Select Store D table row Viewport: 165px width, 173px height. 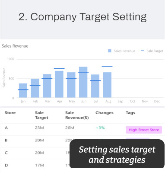point(35,165)
